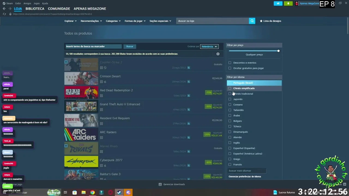Go forward with the navigation arrow
This screenshot has height=196, width=349.
(x=10, y=9)
